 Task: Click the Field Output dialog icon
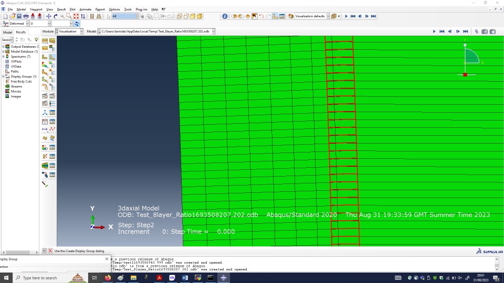5,24
